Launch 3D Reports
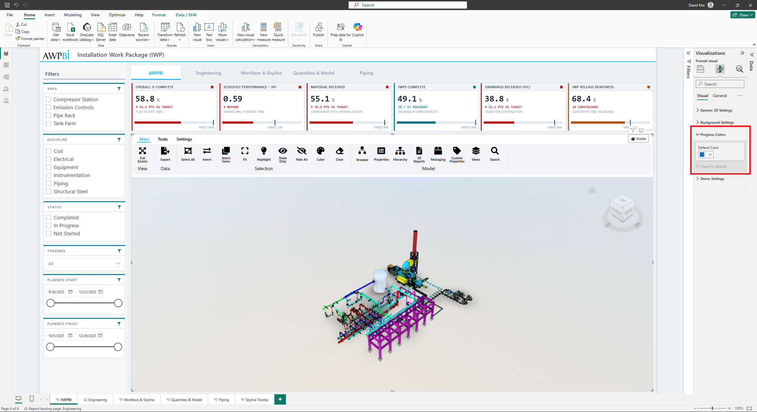Image resolution: width=757 pixels, height=412 pixels. [x=419, y=154]
